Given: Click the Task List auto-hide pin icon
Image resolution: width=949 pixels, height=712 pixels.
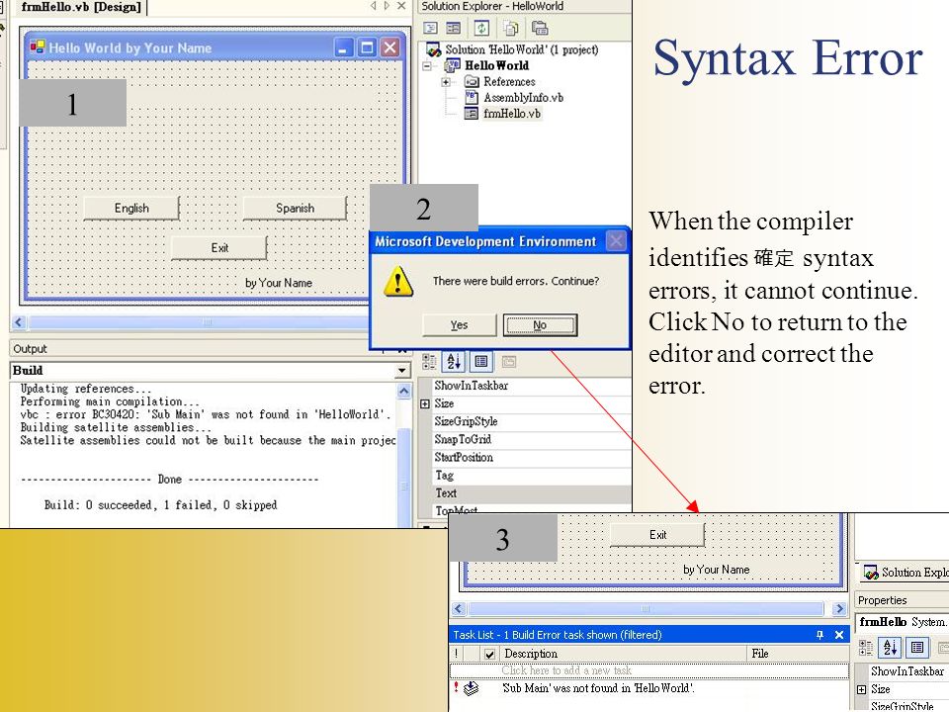Looking at the screenshot, I should tap(820, 635).
